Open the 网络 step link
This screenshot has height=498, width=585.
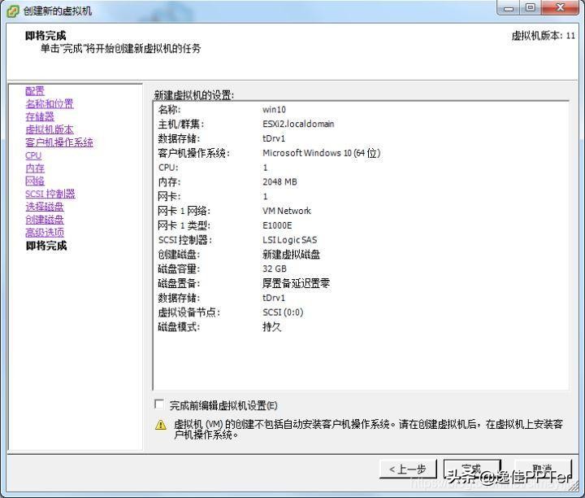[x=35, y=181]
